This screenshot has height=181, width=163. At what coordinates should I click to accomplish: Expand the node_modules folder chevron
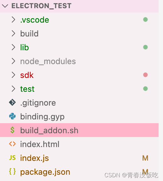pyautogui.click(x=13, y=61)
